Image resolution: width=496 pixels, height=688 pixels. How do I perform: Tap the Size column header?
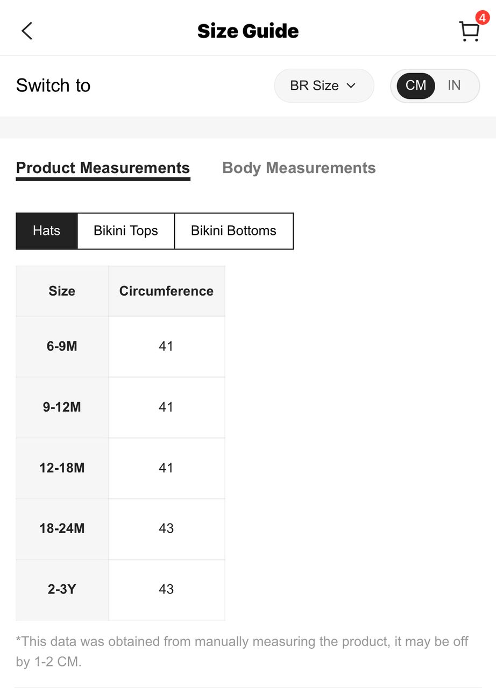pos(62,291)
